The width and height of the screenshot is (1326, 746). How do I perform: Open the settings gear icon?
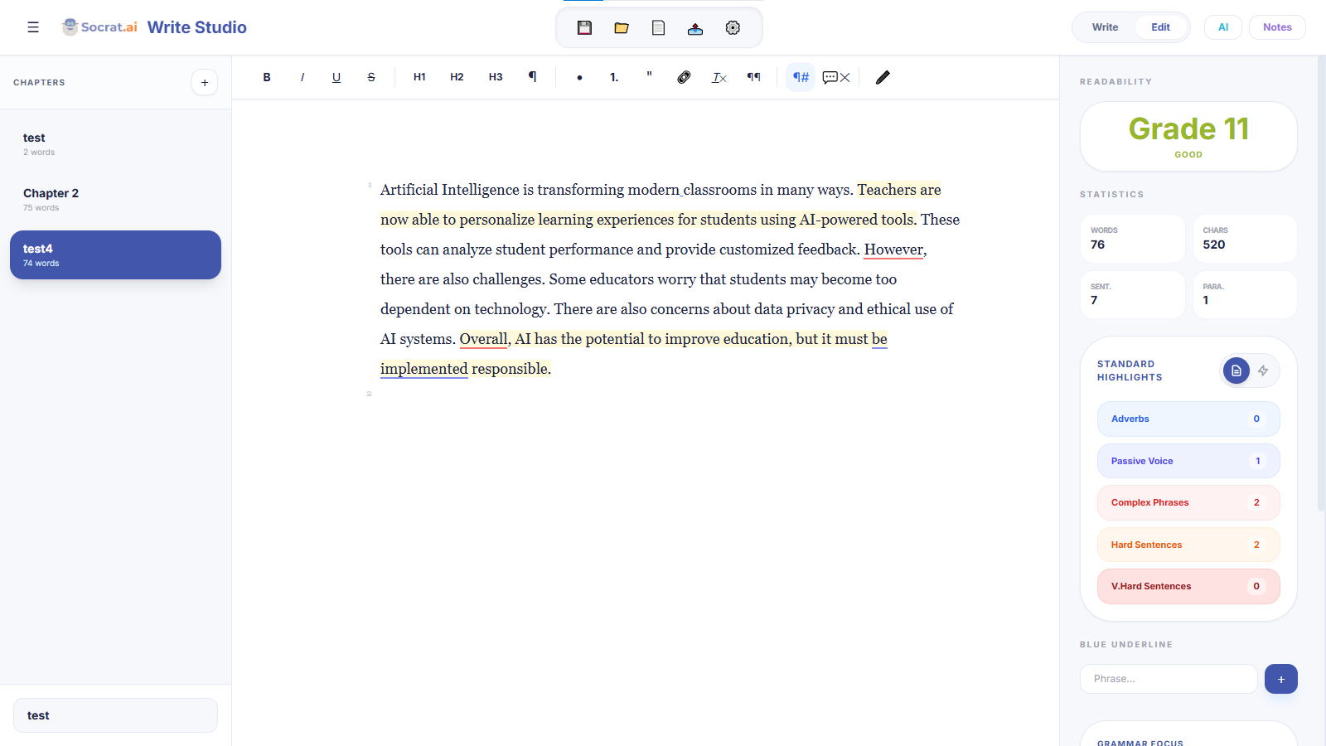pos(733,27)
